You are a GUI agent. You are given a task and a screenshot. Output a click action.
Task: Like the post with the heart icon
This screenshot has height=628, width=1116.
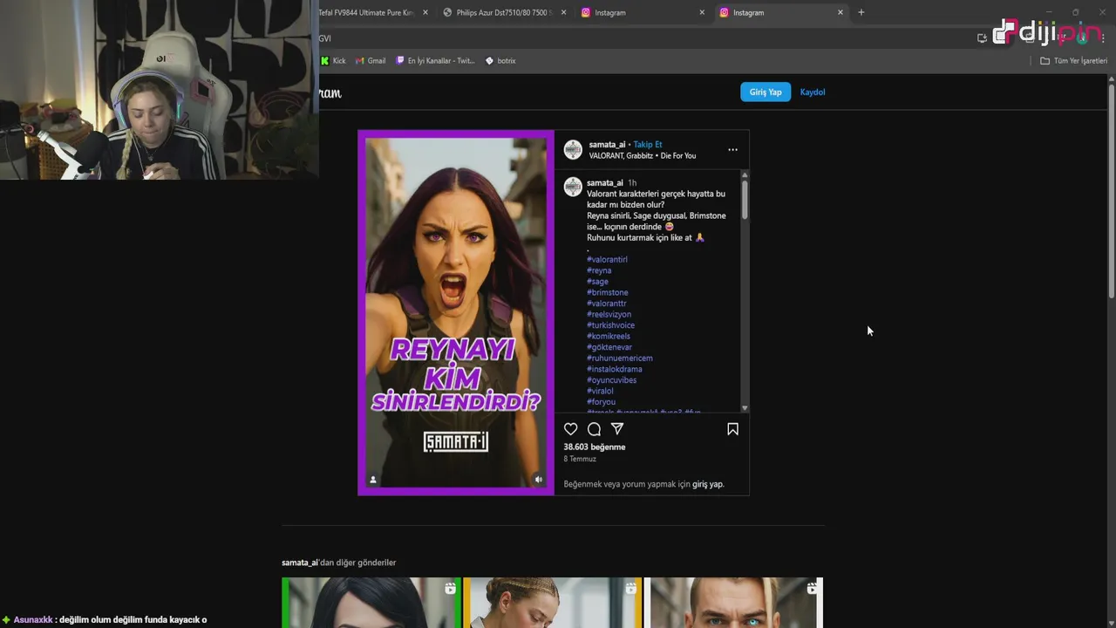(570, 429)
